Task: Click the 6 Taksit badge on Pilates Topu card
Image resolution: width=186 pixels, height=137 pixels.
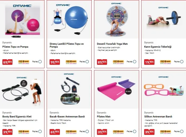Action: click(x=24, y=62)
